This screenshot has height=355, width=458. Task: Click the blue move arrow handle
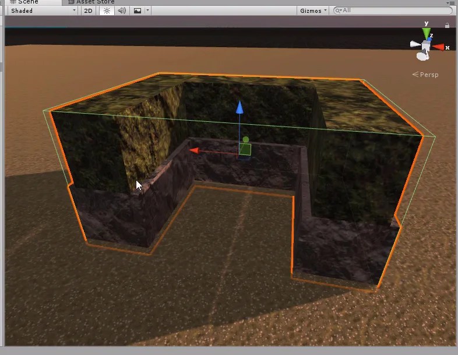click(x=239, y=107)
